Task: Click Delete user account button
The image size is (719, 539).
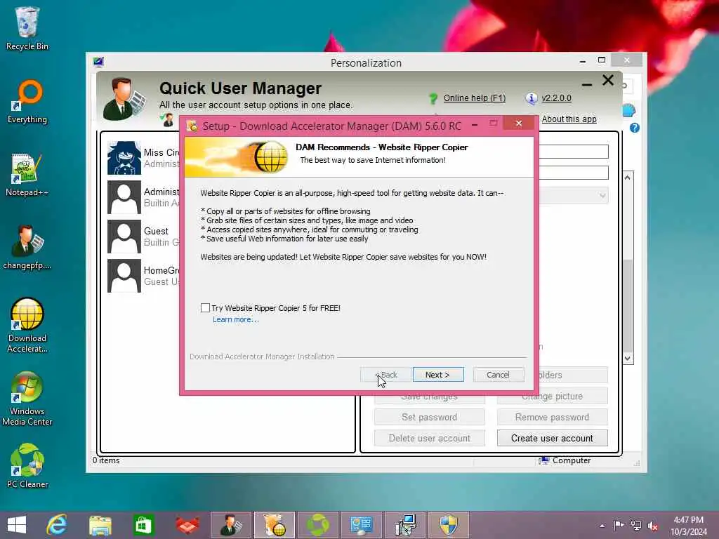Action: click(429, 438)
